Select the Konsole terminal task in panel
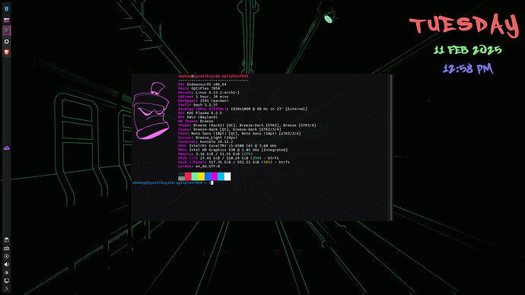 [x=6, y=30]
